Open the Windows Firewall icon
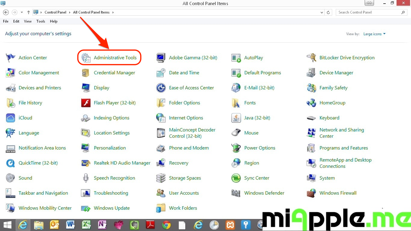 coord(311,193)
